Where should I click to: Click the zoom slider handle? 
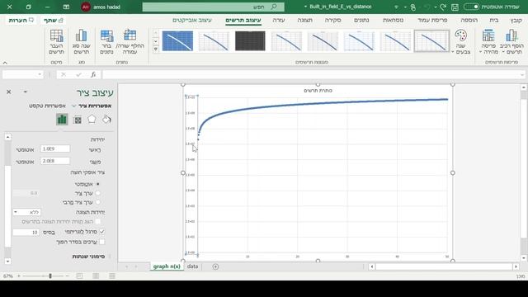[50, 276]
